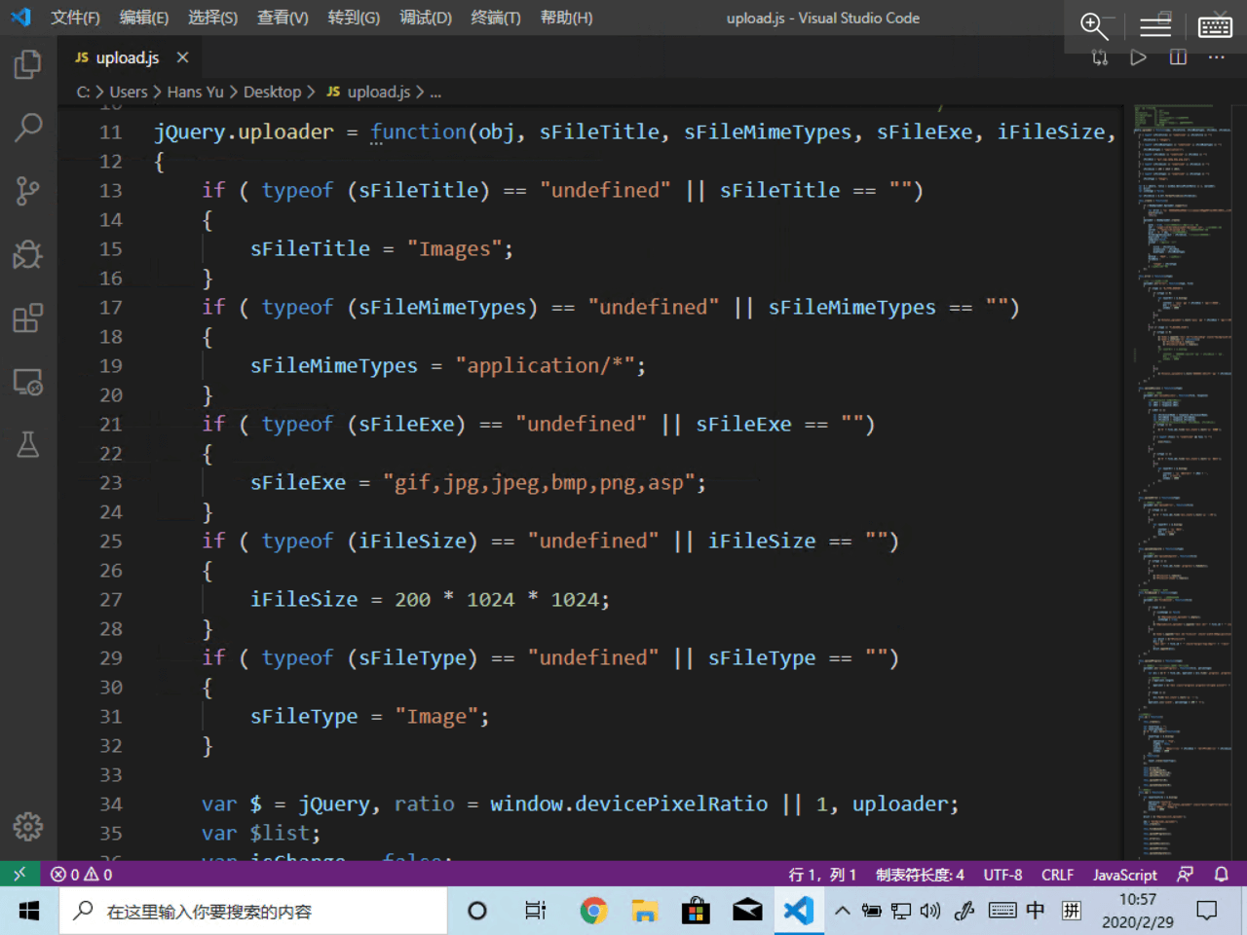Open the feedback icon in status bar
This screenshot has height=935, width=1247.
1185,874
